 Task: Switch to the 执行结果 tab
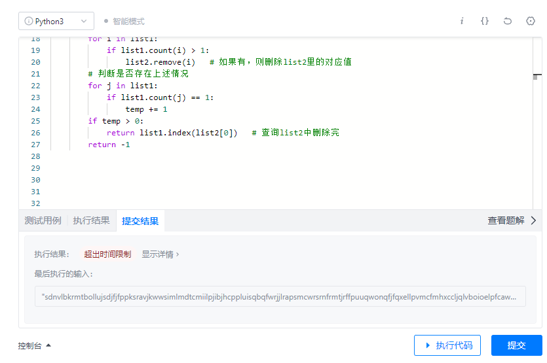pos(92,220)
